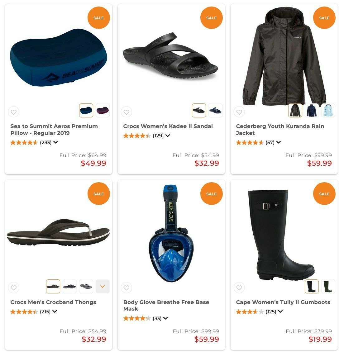Favorite the Crocs Women's Kadee II Sandal
The image size is (344, 352).
click(127, 112)
